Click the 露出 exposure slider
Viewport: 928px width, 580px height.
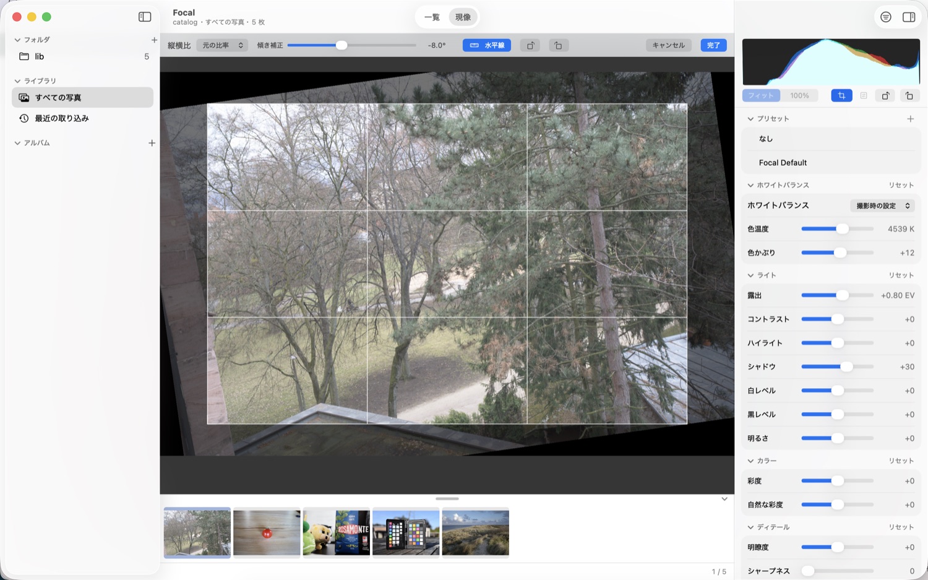837,295
